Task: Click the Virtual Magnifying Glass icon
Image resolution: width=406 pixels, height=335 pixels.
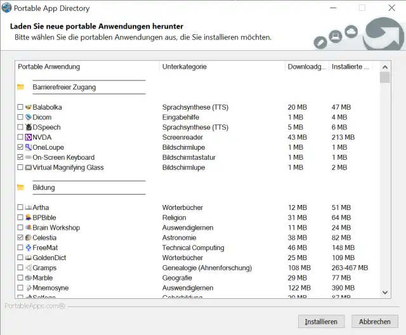Action: 28,167
